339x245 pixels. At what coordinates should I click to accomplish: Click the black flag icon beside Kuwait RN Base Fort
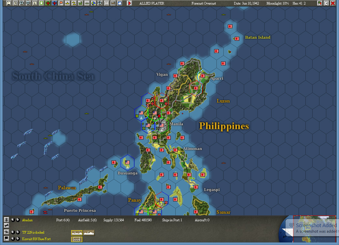7,238
